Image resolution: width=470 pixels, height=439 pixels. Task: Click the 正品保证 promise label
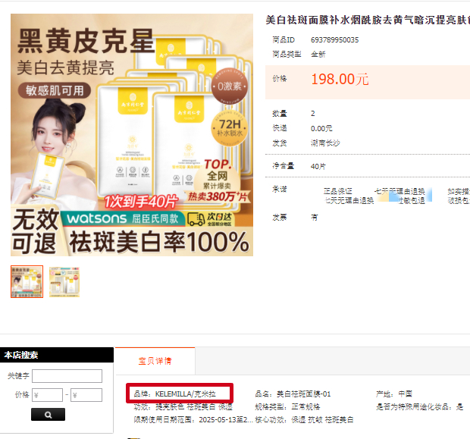click(x=338, y=191)
